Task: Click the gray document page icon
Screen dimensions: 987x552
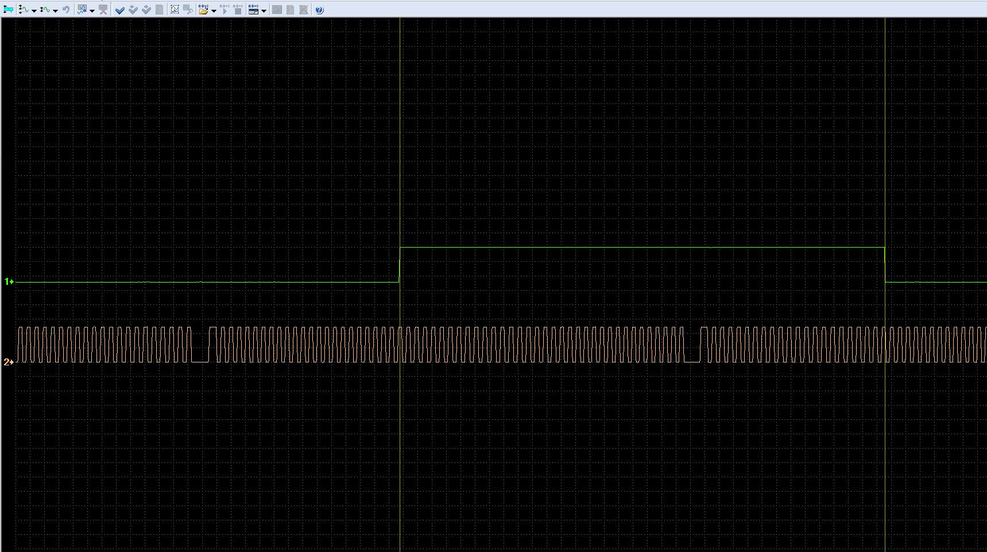Action: point(290,10)
